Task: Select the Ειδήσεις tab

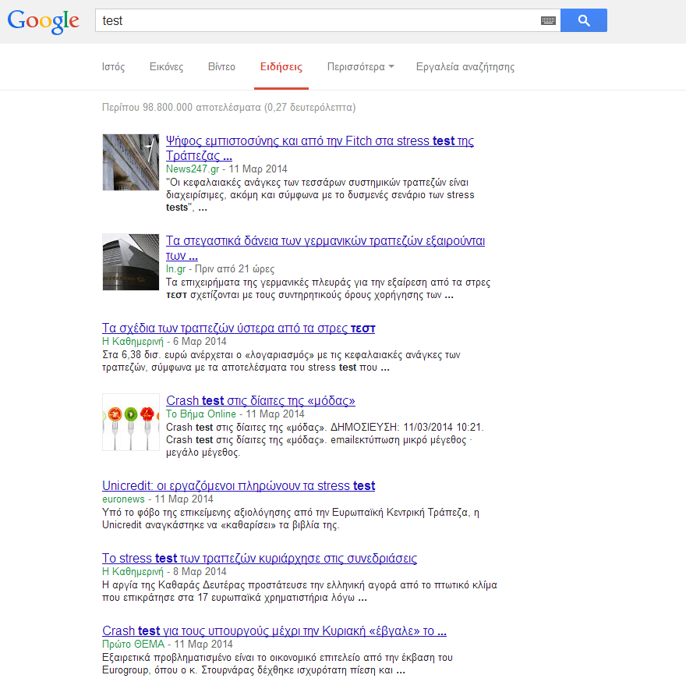Action: [x=281, y=67]
